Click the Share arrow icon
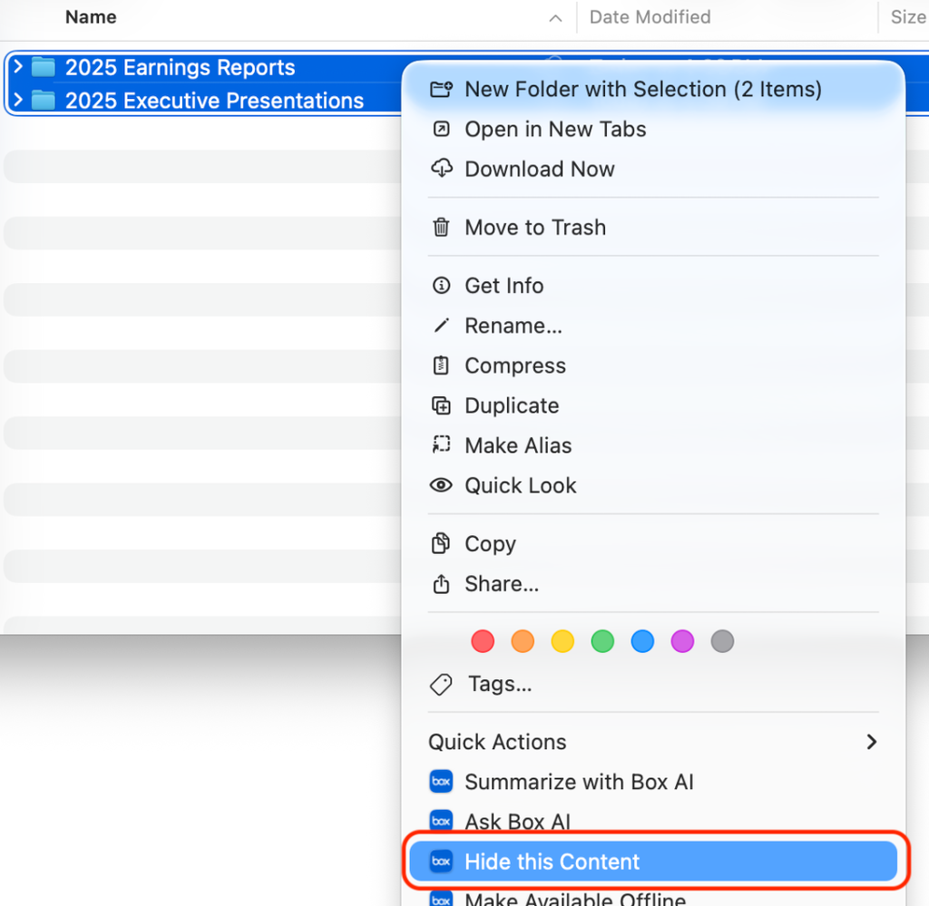The width and height of the screenshot is (929, 906). (x=441, y=584)
